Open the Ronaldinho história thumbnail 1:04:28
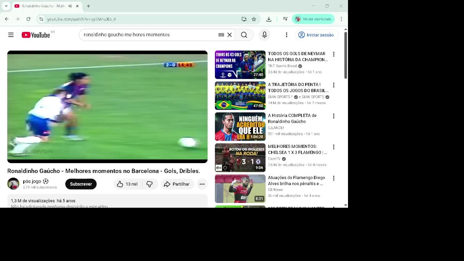 (240, 127)
